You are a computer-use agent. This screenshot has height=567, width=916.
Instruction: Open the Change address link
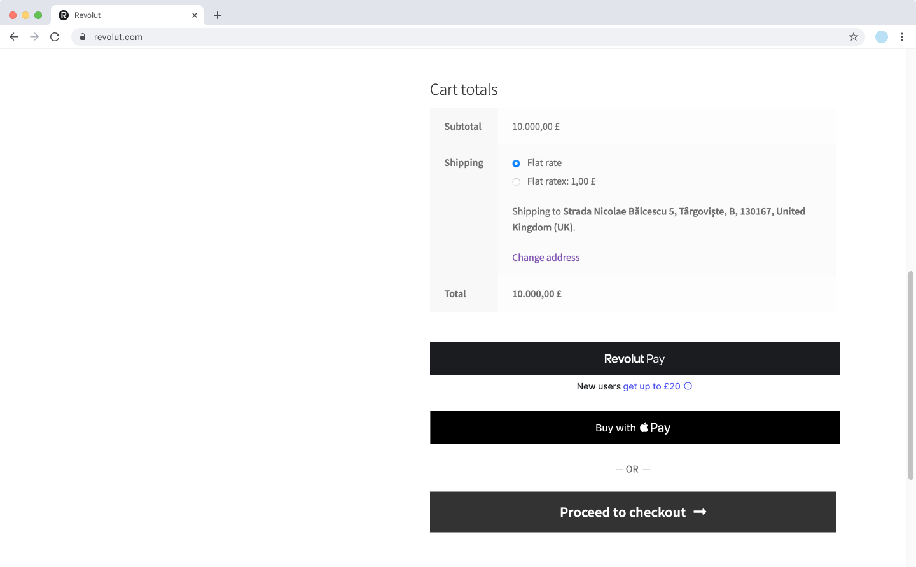tap(546, 257)
